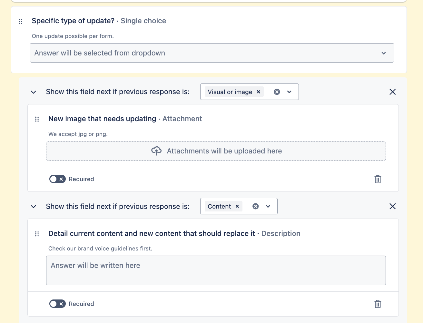Click One update possible per form text
423x323 pixels.
[x=73, y=36]
